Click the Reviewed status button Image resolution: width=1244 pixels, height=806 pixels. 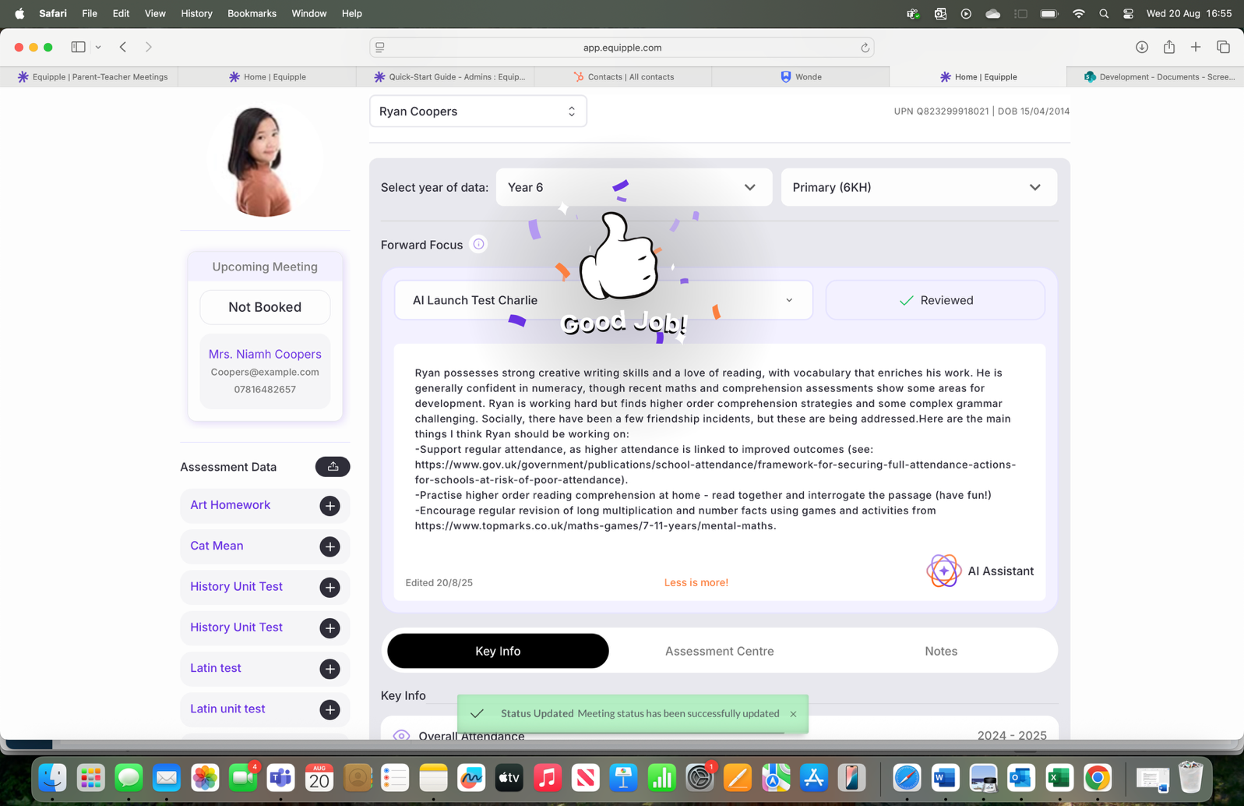[x=935, y=300]
